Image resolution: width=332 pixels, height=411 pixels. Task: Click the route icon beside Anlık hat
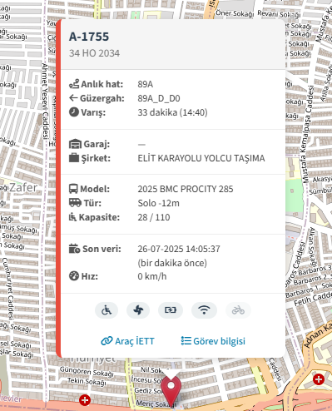(74, 84)
